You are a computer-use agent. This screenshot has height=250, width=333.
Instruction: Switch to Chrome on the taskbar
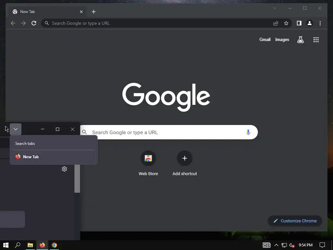[x=54, y=245]
